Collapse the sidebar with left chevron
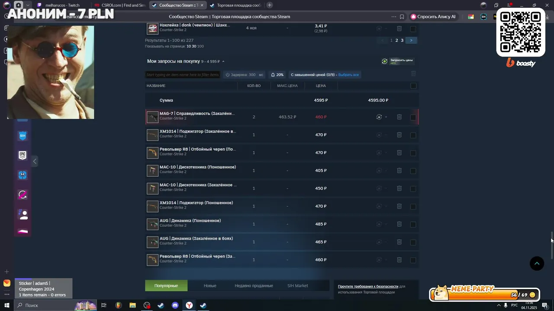 click(x=35, y=161)
